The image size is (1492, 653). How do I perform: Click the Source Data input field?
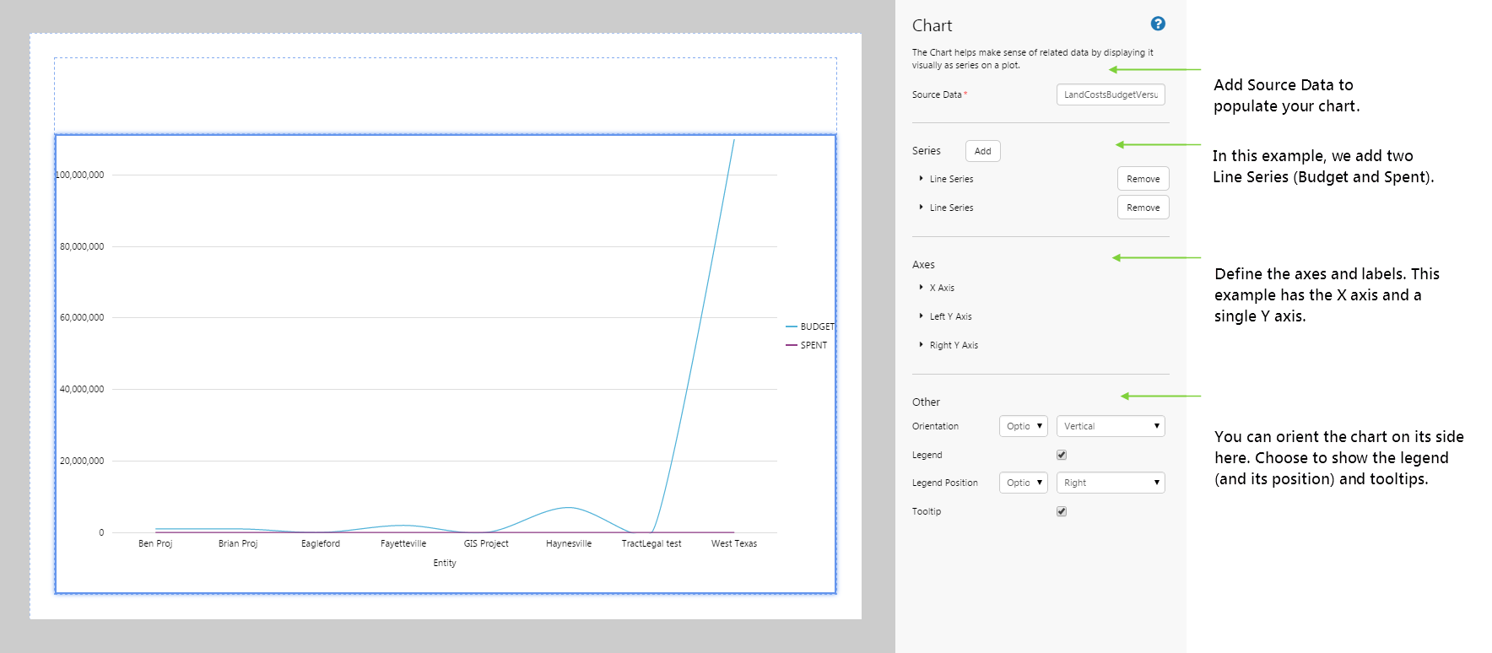point(1110,94)
